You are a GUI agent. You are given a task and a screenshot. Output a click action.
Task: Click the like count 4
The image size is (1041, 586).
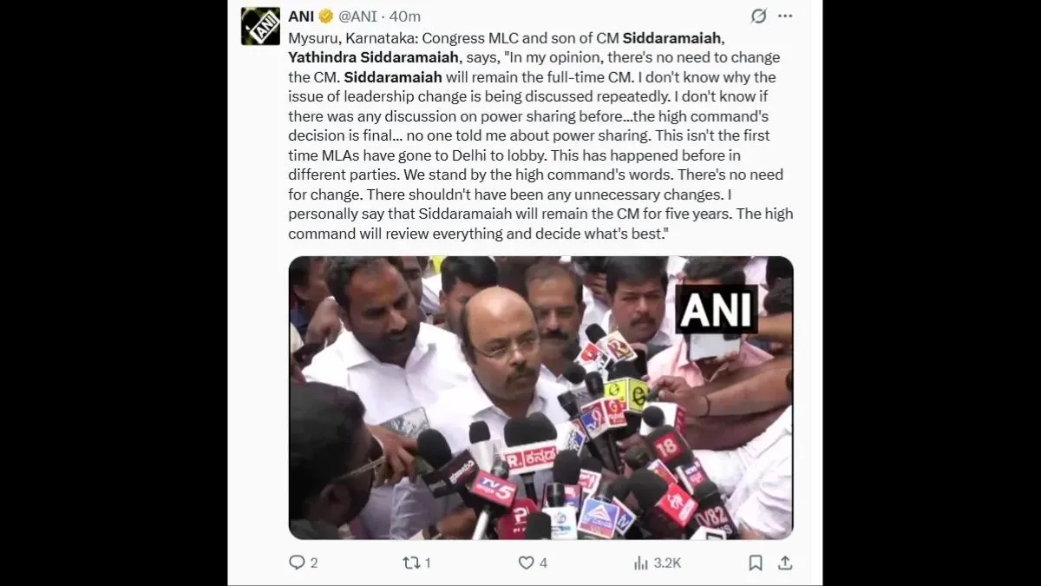543,563
